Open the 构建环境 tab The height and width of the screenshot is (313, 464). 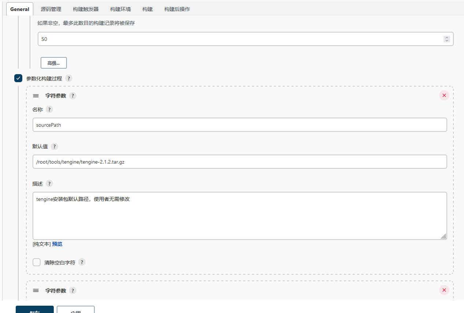click(120, 9)
